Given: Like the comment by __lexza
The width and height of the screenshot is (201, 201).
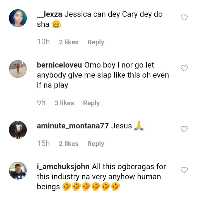Looking at the screenshot, I should (x=184, y=18).
